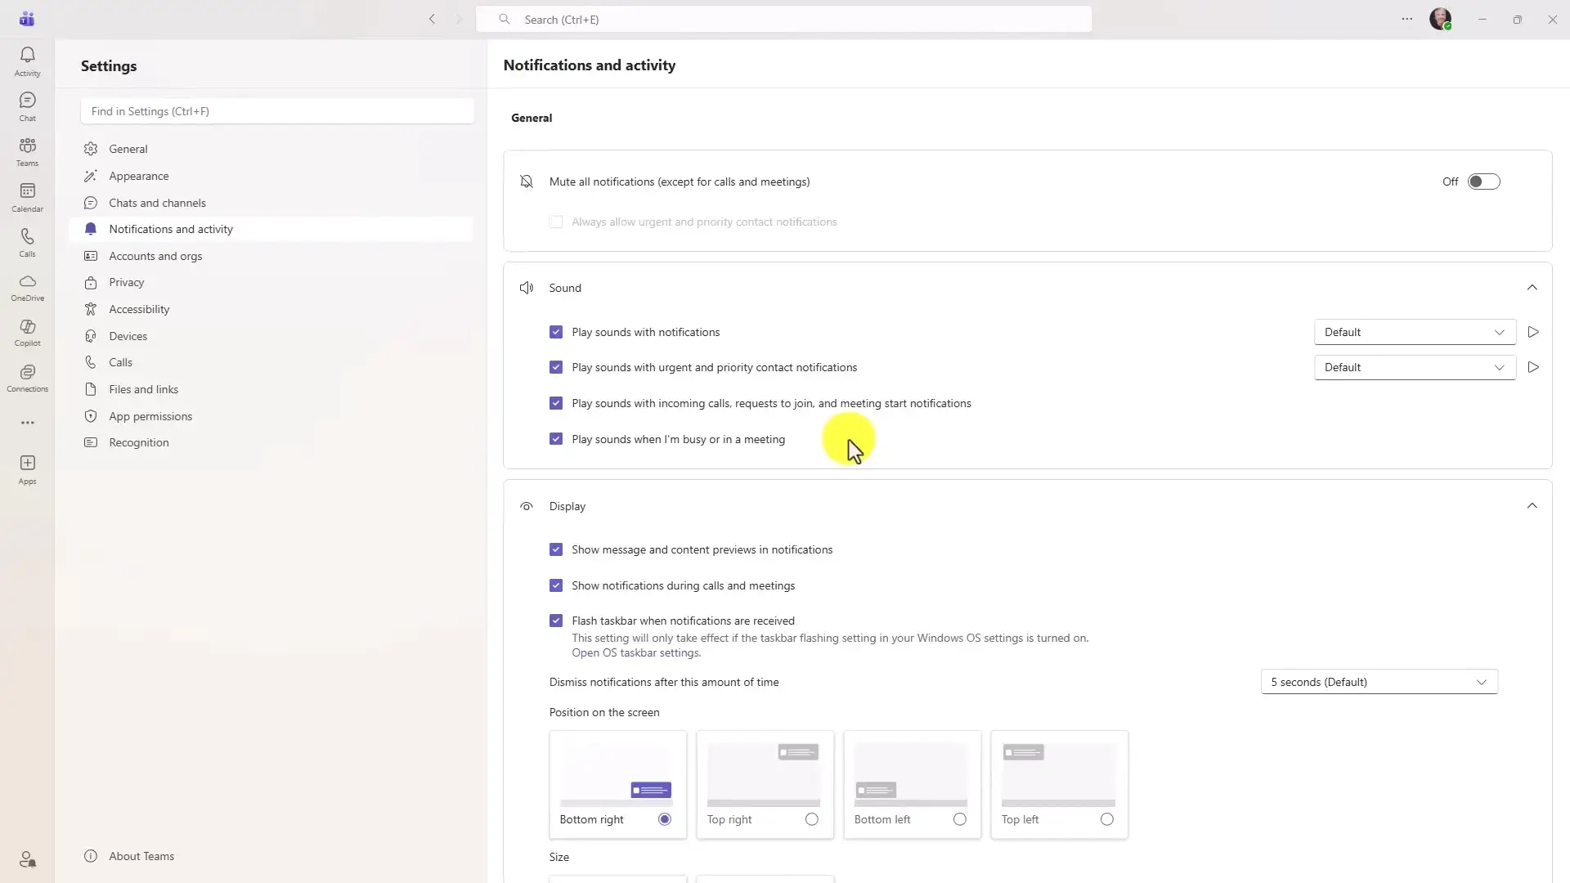
Task: Go forward using the forward arrow
Action: click(x=459, y=19)
